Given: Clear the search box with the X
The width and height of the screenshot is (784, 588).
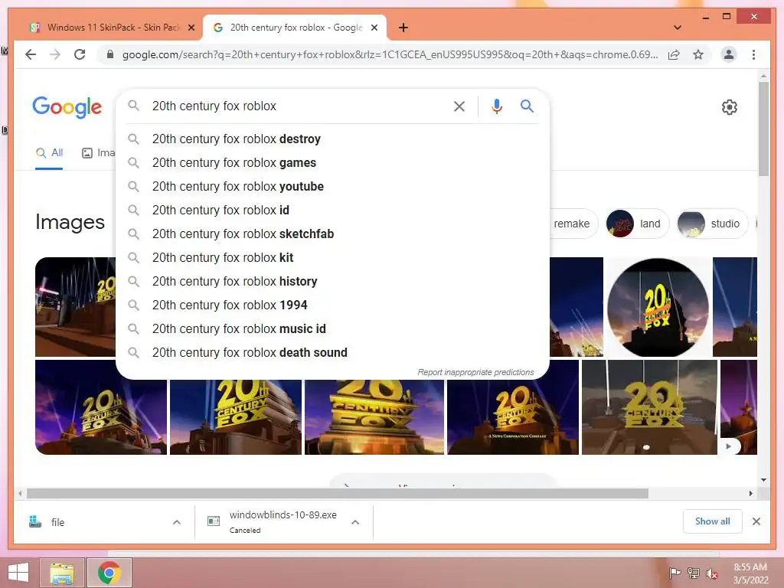Looking at the screenshot, I should [x=459, y=106].
